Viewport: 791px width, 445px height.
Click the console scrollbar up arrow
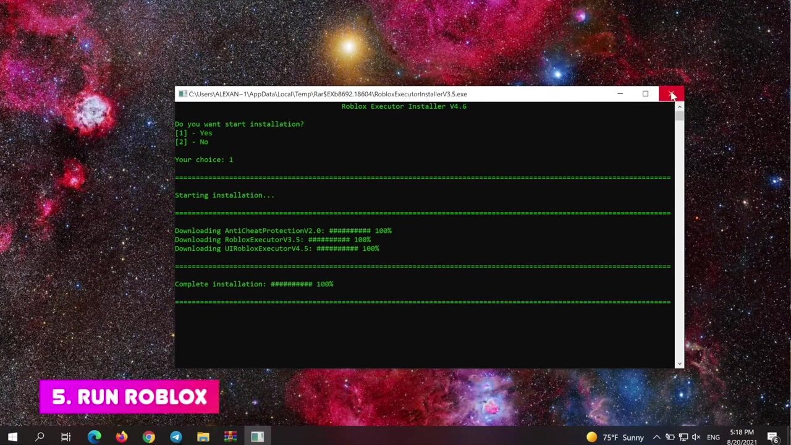[679, 107]
